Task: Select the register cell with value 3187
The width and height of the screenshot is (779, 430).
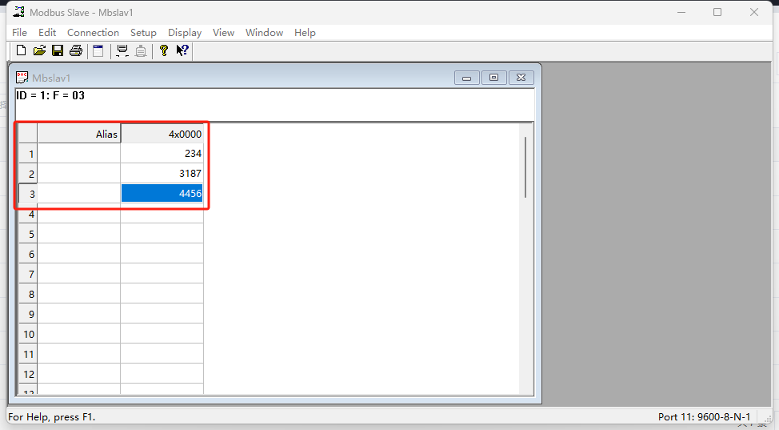Action: (x=162, y=174)
